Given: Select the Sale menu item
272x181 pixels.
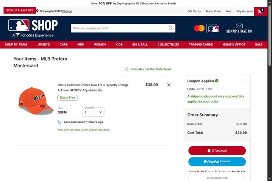Looking at the screenshot, I should [x=258, y=45].
